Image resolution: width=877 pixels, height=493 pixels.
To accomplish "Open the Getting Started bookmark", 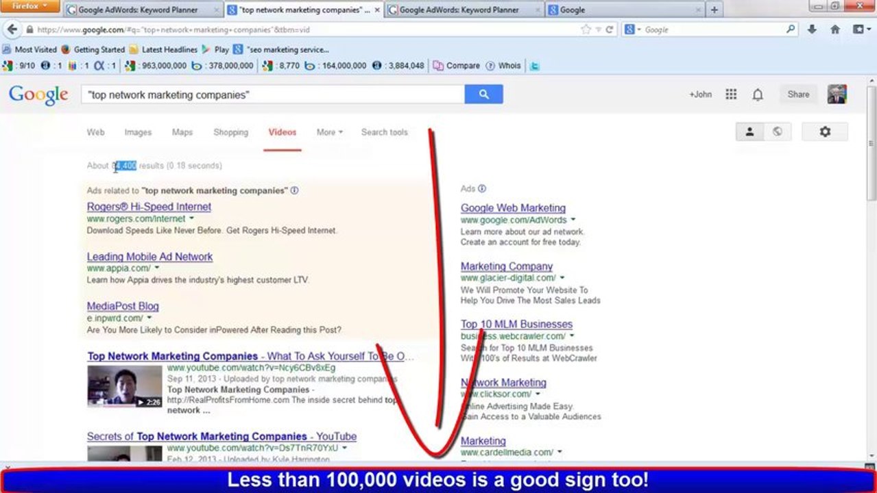I will (93, 49).
